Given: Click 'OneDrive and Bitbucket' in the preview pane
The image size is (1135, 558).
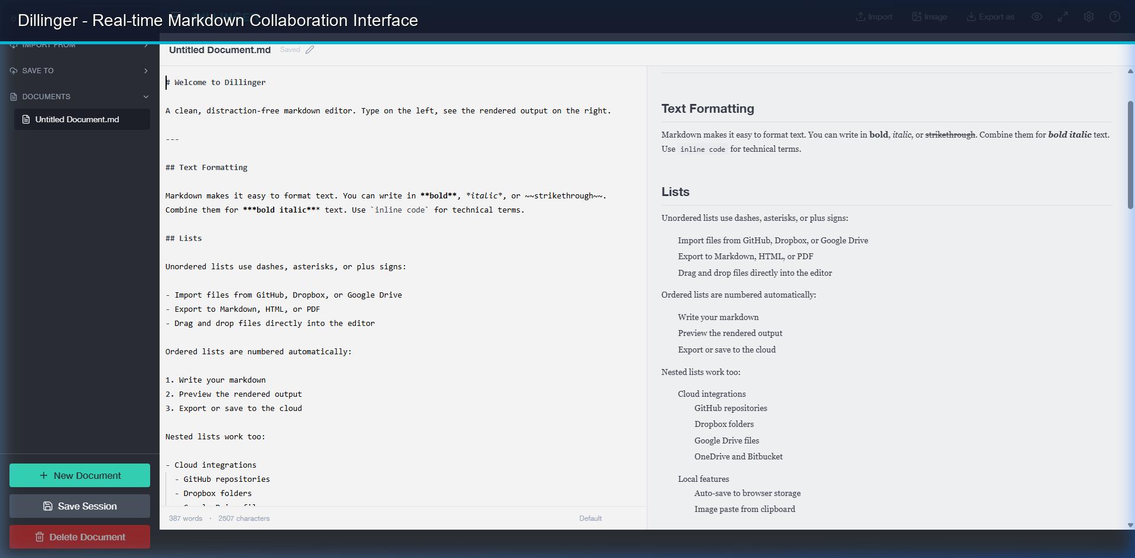Looking at the screenshot, I should tap(738, 456).
